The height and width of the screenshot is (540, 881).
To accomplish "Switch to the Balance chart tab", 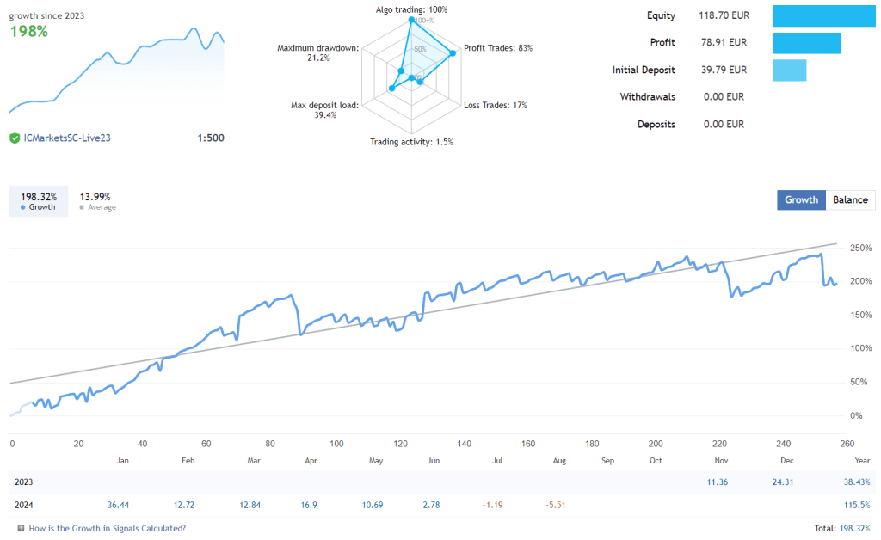I will click(x=850, y=199).
